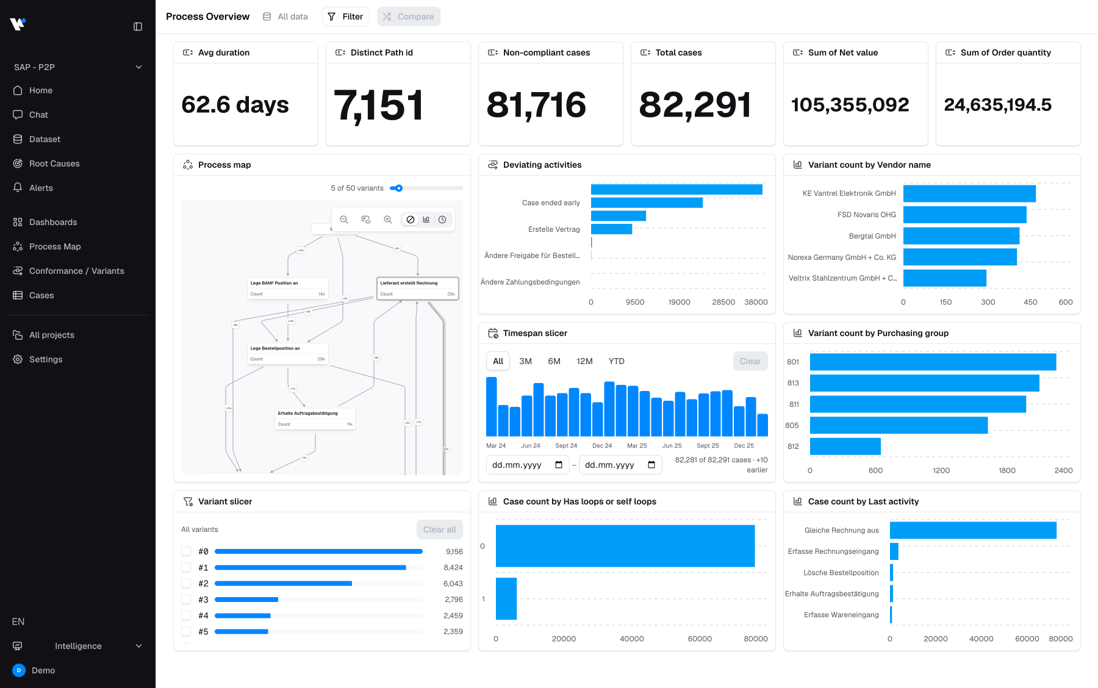Image resolution: width=1098 pixels, height=688 pixels.
Task: Tick the checkbox for variant #5
Action: (x=186, y=631)
